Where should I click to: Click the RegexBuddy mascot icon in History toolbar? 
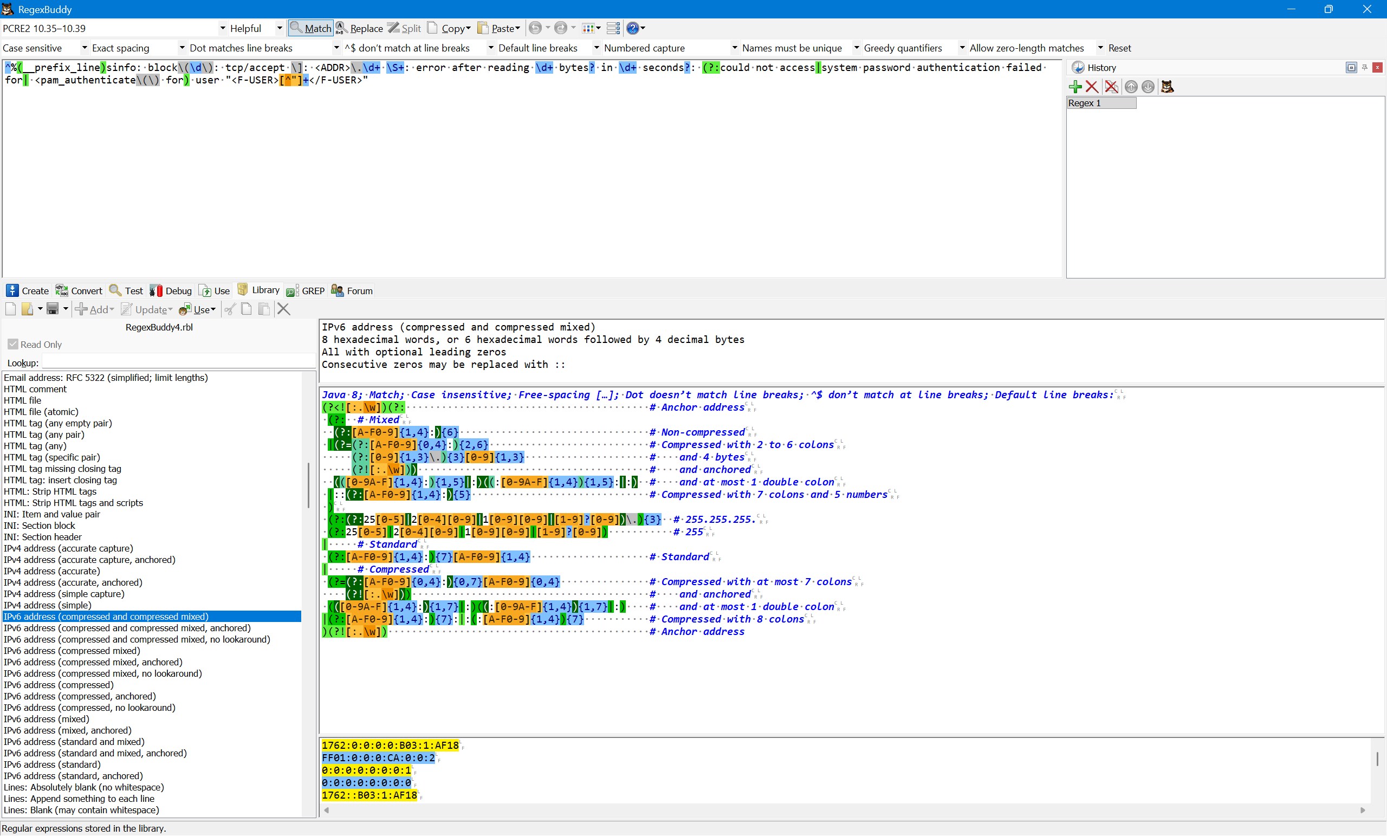tap(1167, 87)
